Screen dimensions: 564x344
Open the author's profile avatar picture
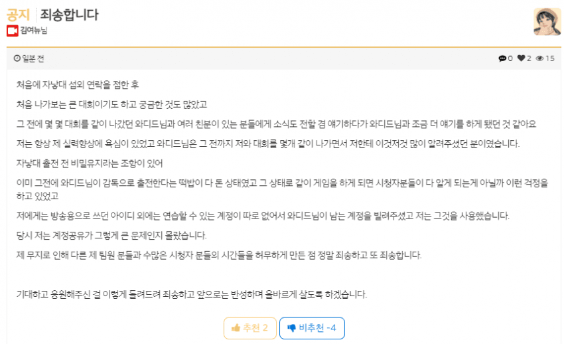(x=547, y=22)
